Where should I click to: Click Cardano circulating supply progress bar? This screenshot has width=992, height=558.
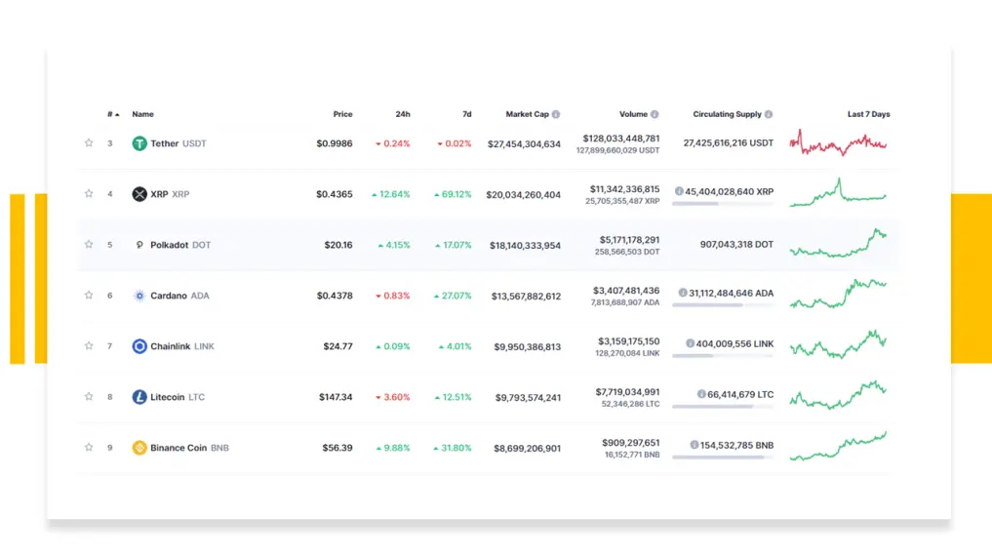click(x=723, y=305)
